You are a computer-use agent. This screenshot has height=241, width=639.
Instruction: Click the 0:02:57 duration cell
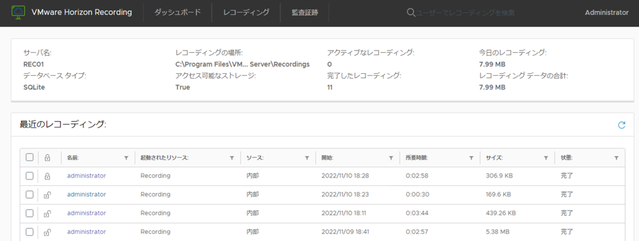point(416,231)
